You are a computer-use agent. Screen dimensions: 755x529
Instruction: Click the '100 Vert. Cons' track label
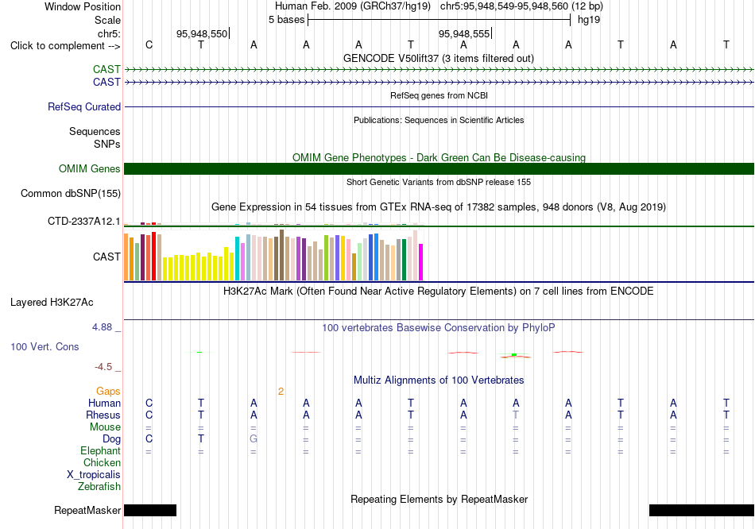(x=45, y=346)
